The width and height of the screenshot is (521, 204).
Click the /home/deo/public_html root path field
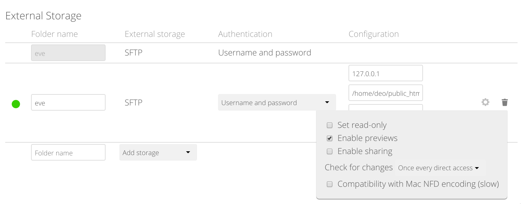click(385, 93)
